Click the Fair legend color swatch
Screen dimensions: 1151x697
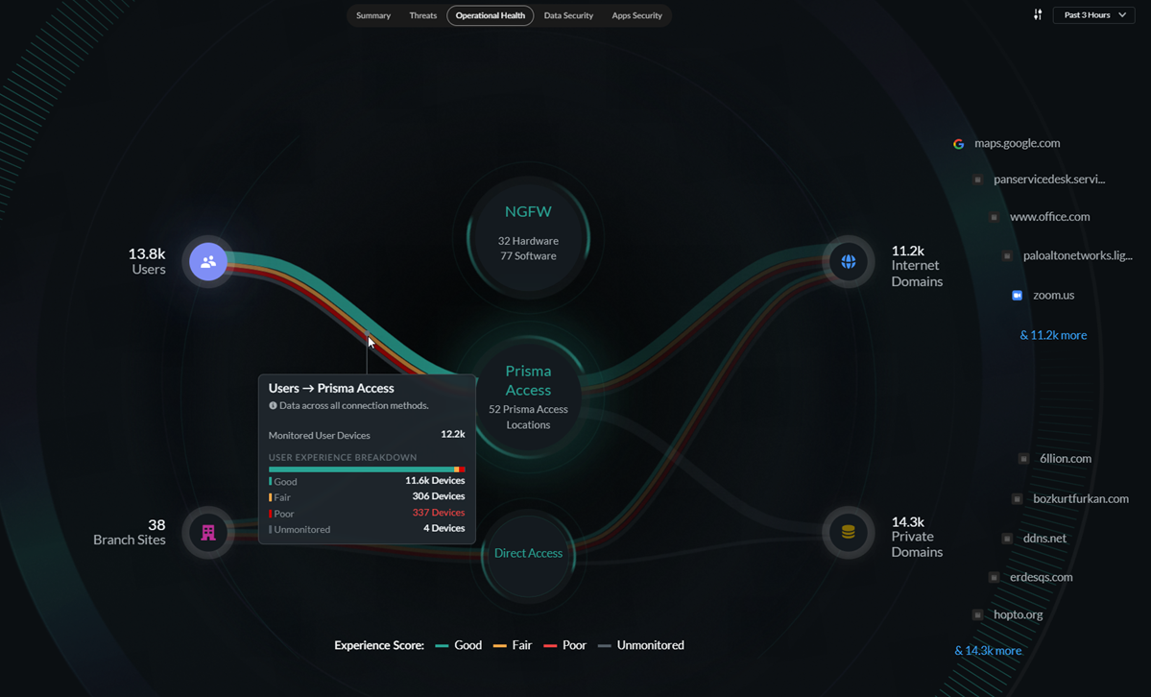pyautogui.click(x=500, y=645)
